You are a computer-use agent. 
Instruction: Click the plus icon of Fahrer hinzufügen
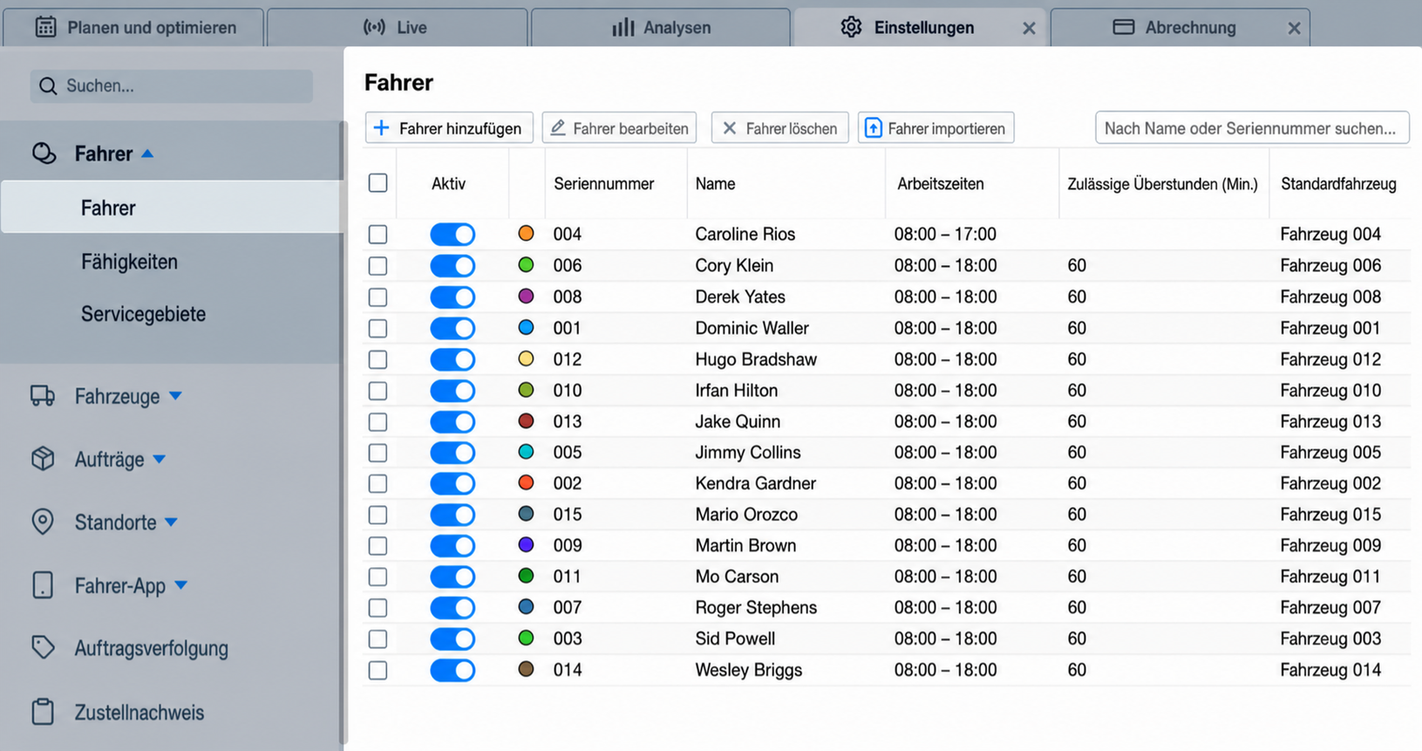pos(381,128)
